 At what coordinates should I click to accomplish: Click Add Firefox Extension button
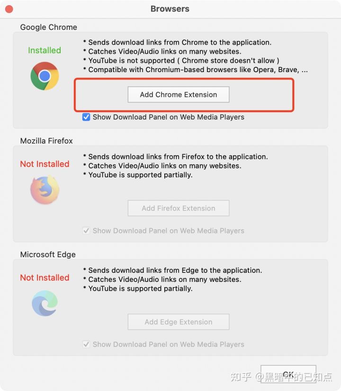click(179, 208)
